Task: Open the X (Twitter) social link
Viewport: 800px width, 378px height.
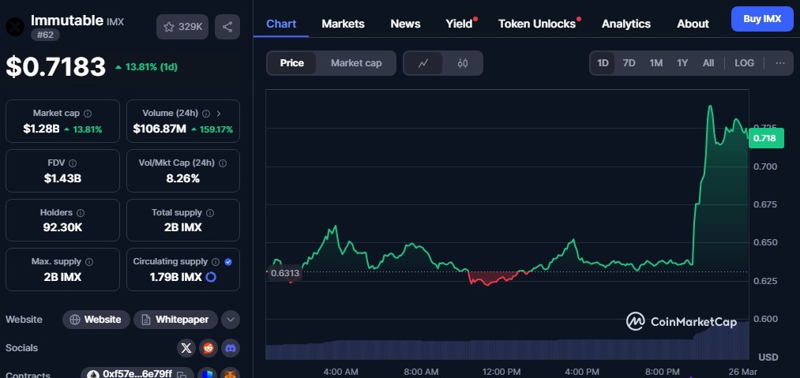Action: pos(186,348)
